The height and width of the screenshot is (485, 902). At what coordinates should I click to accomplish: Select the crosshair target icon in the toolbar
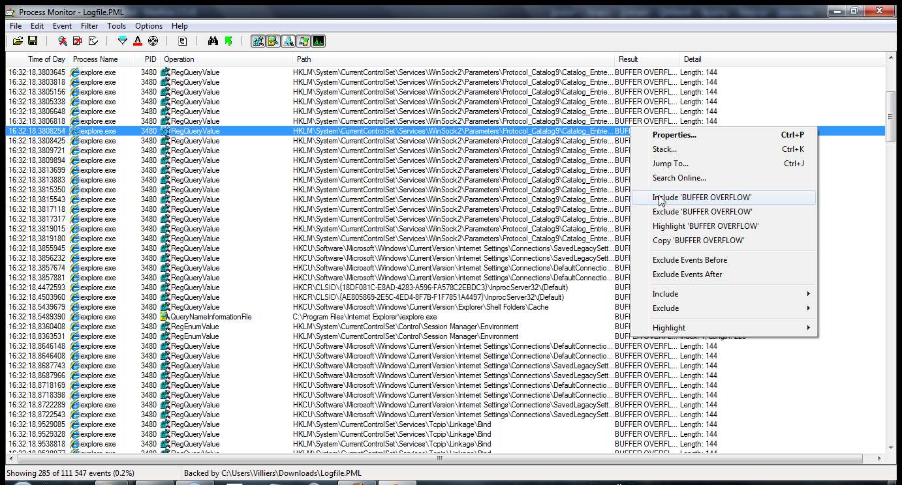point(153,41)
